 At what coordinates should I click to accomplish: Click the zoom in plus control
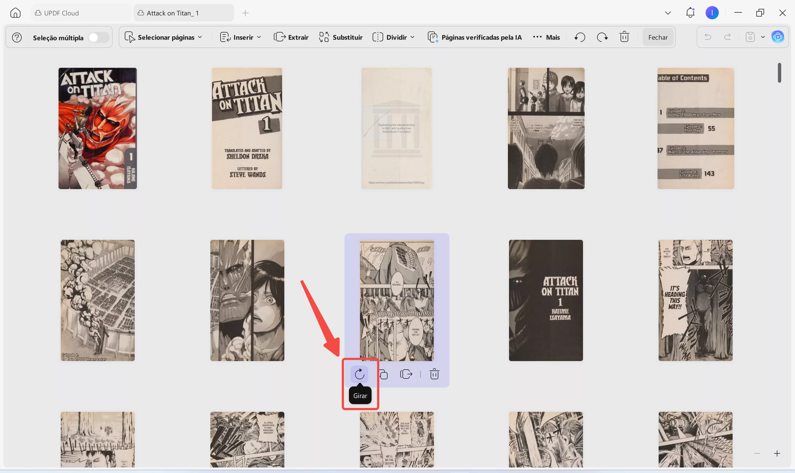point(777,453)
